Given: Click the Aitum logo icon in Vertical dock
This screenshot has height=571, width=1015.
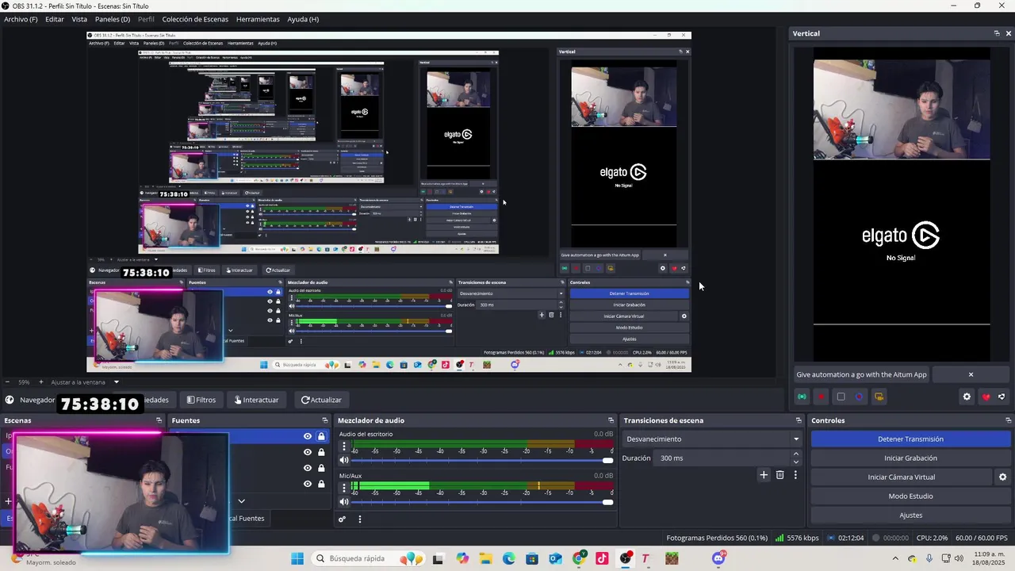Looking at the screenshot, I should 1002,397.
